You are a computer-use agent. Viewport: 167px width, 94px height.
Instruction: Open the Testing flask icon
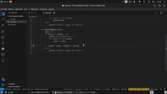3,43
